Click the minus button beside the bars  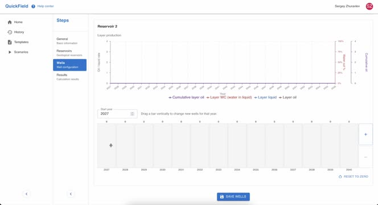click(x=365, y=157)
